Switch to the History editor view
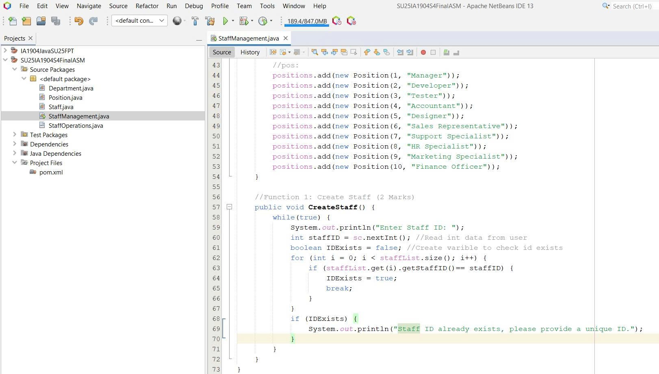Screen dimensions: 659x374 coord(250,52)
